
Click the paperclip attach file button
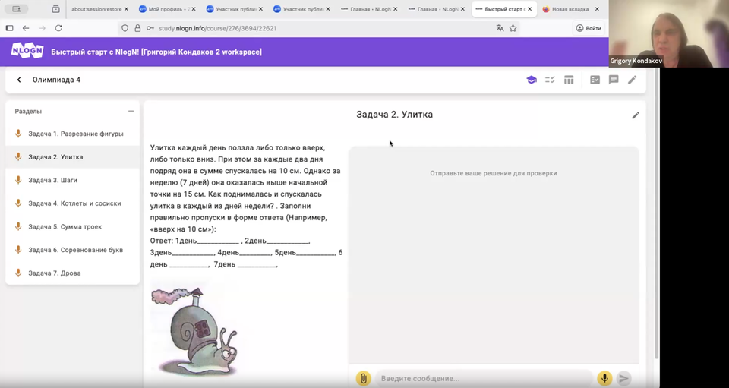coord(364,378)
